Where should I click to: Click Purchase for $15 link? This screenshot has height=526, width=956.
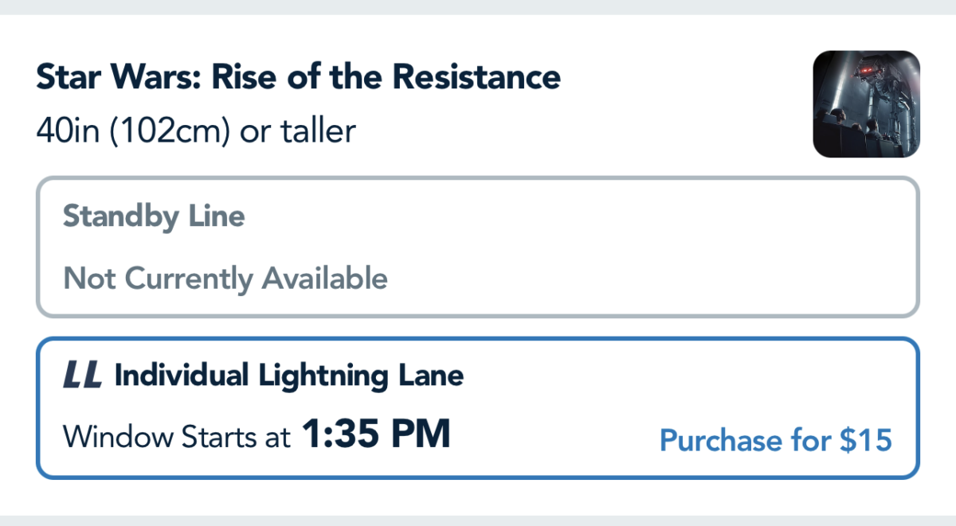(x=776, y=440)
